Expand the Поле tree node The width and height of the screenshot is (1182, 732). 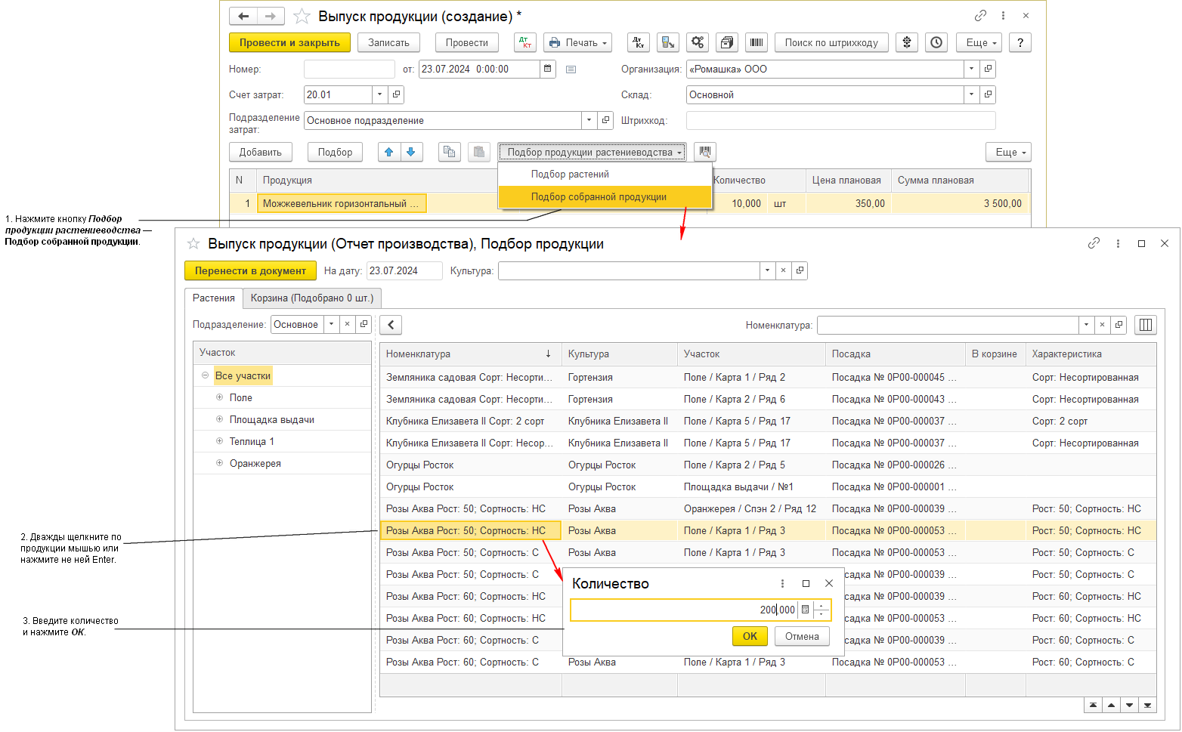coord(219,397)
